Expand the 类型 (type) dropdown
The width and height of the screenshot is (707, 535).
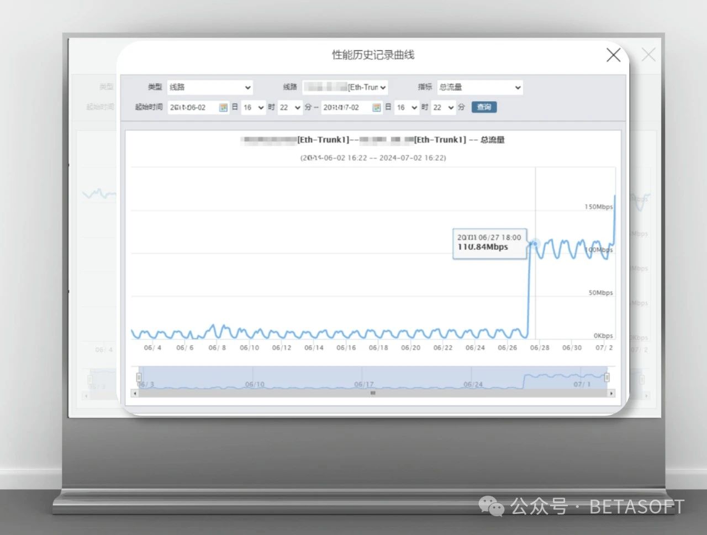tap(210, 87)
